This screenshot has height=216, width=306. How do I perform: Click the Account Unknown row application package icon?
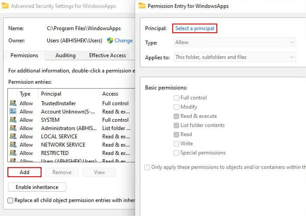click(13, 111)
